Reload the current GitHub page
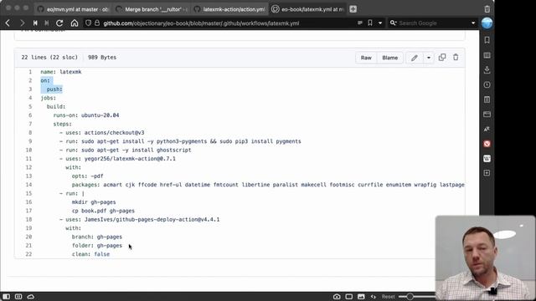Viewport: 536px width, 301px height. point(59,23)
